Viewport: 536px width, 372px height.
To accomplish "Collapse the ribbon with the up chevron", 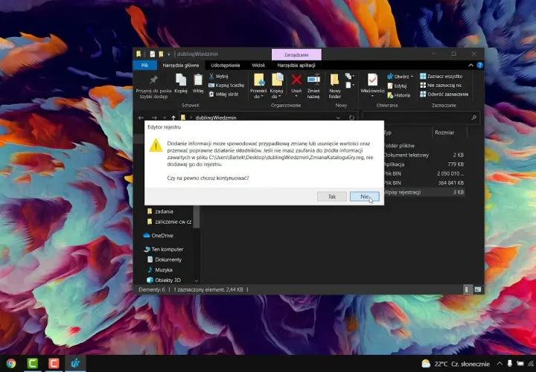I will coord(470,65).
